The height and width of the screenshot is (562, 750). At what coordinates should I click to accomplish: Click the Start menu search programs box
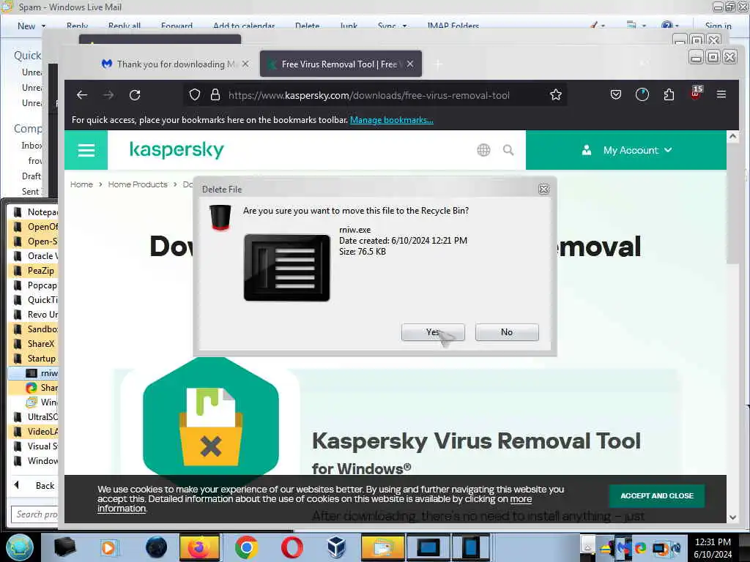[34, 514]
